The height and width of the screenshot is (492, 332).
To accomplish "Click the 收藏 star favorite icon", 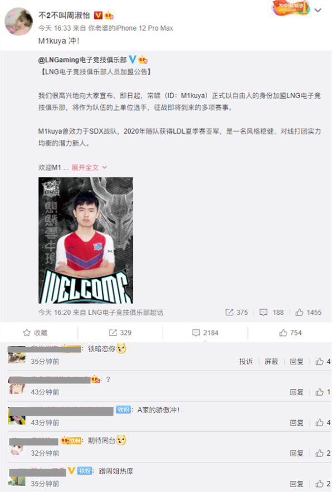I will 27,333.
